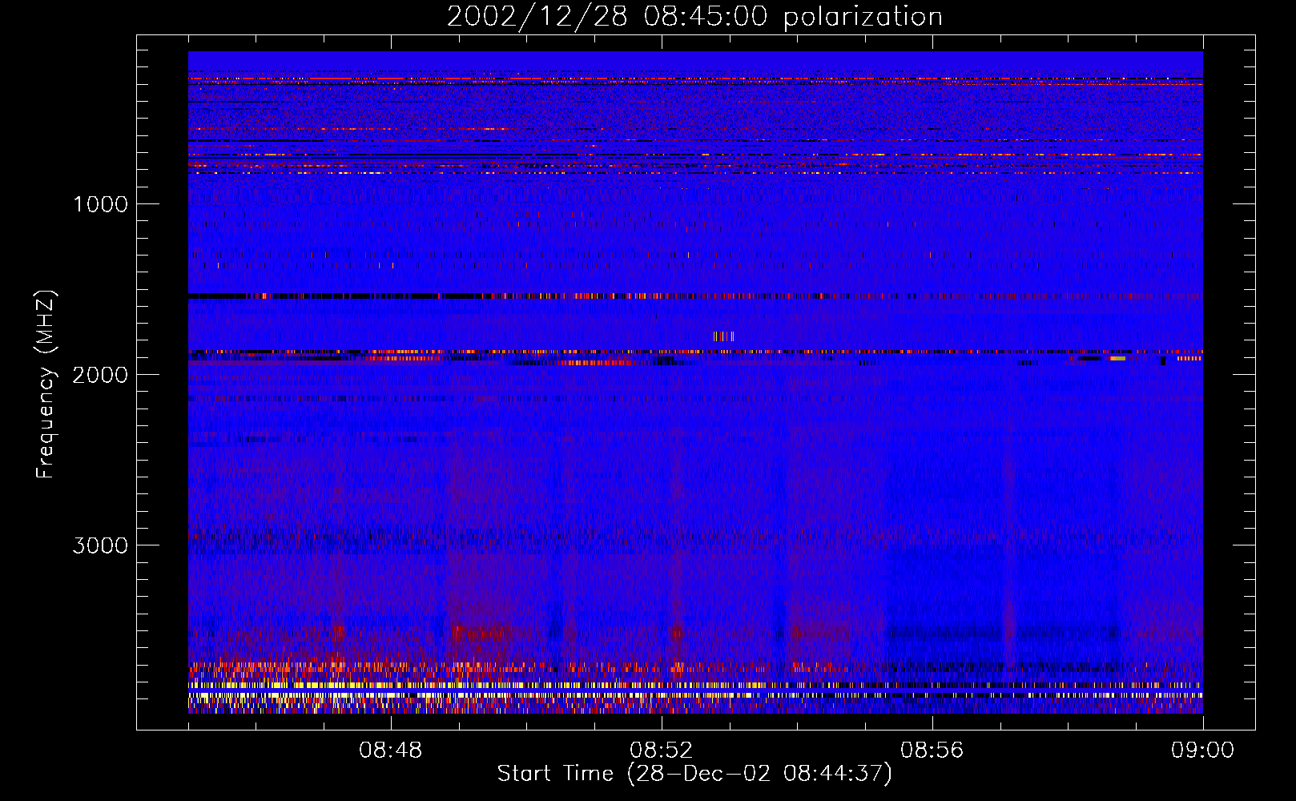Click the 09:00 time tick label
This screenshot has width=1296, height=801.
pos(1202,751)
